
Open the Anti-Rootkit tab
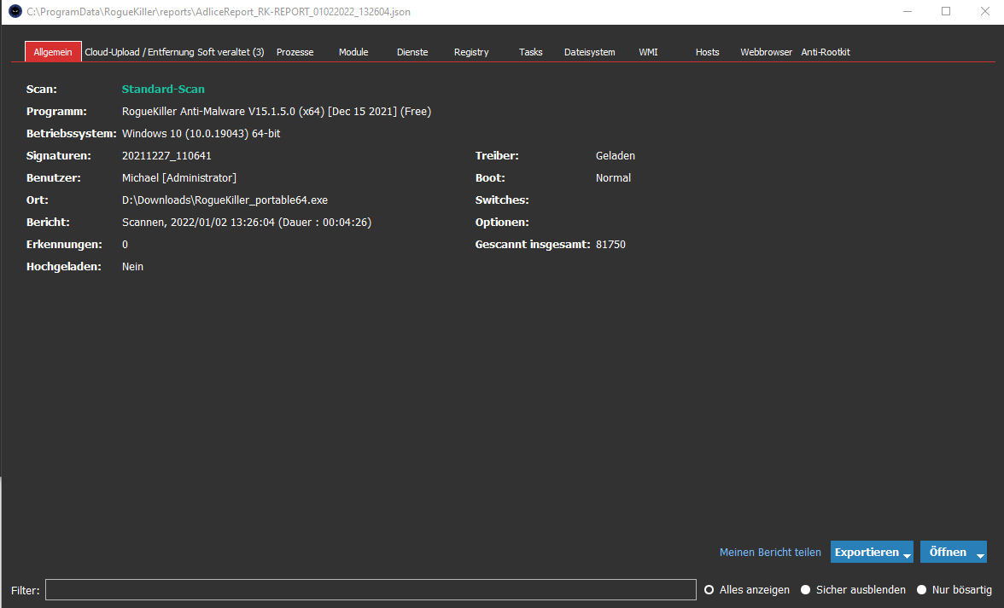[826, 52]
